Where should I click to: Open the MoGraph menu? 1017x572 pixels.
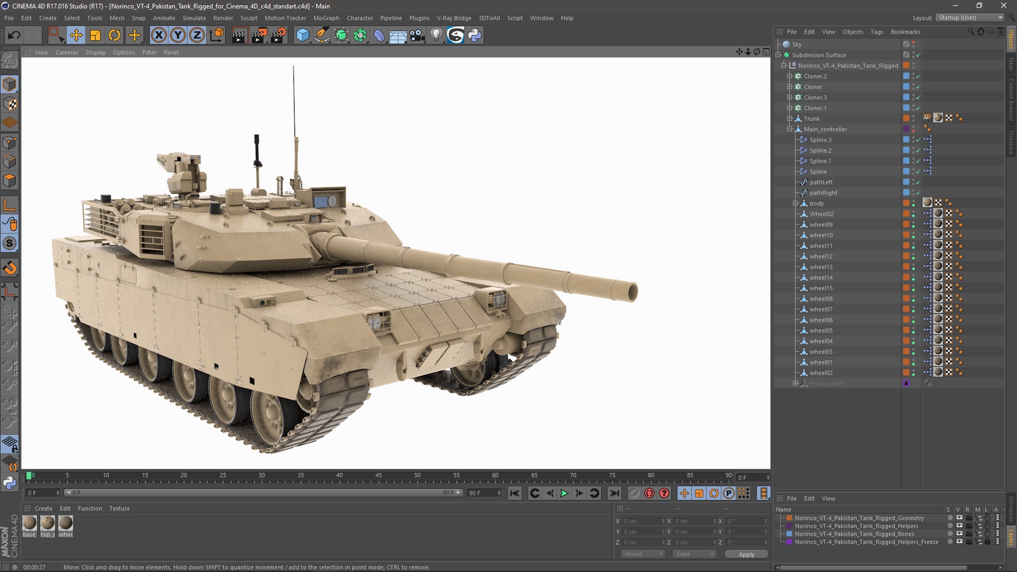tap(326, 18)
